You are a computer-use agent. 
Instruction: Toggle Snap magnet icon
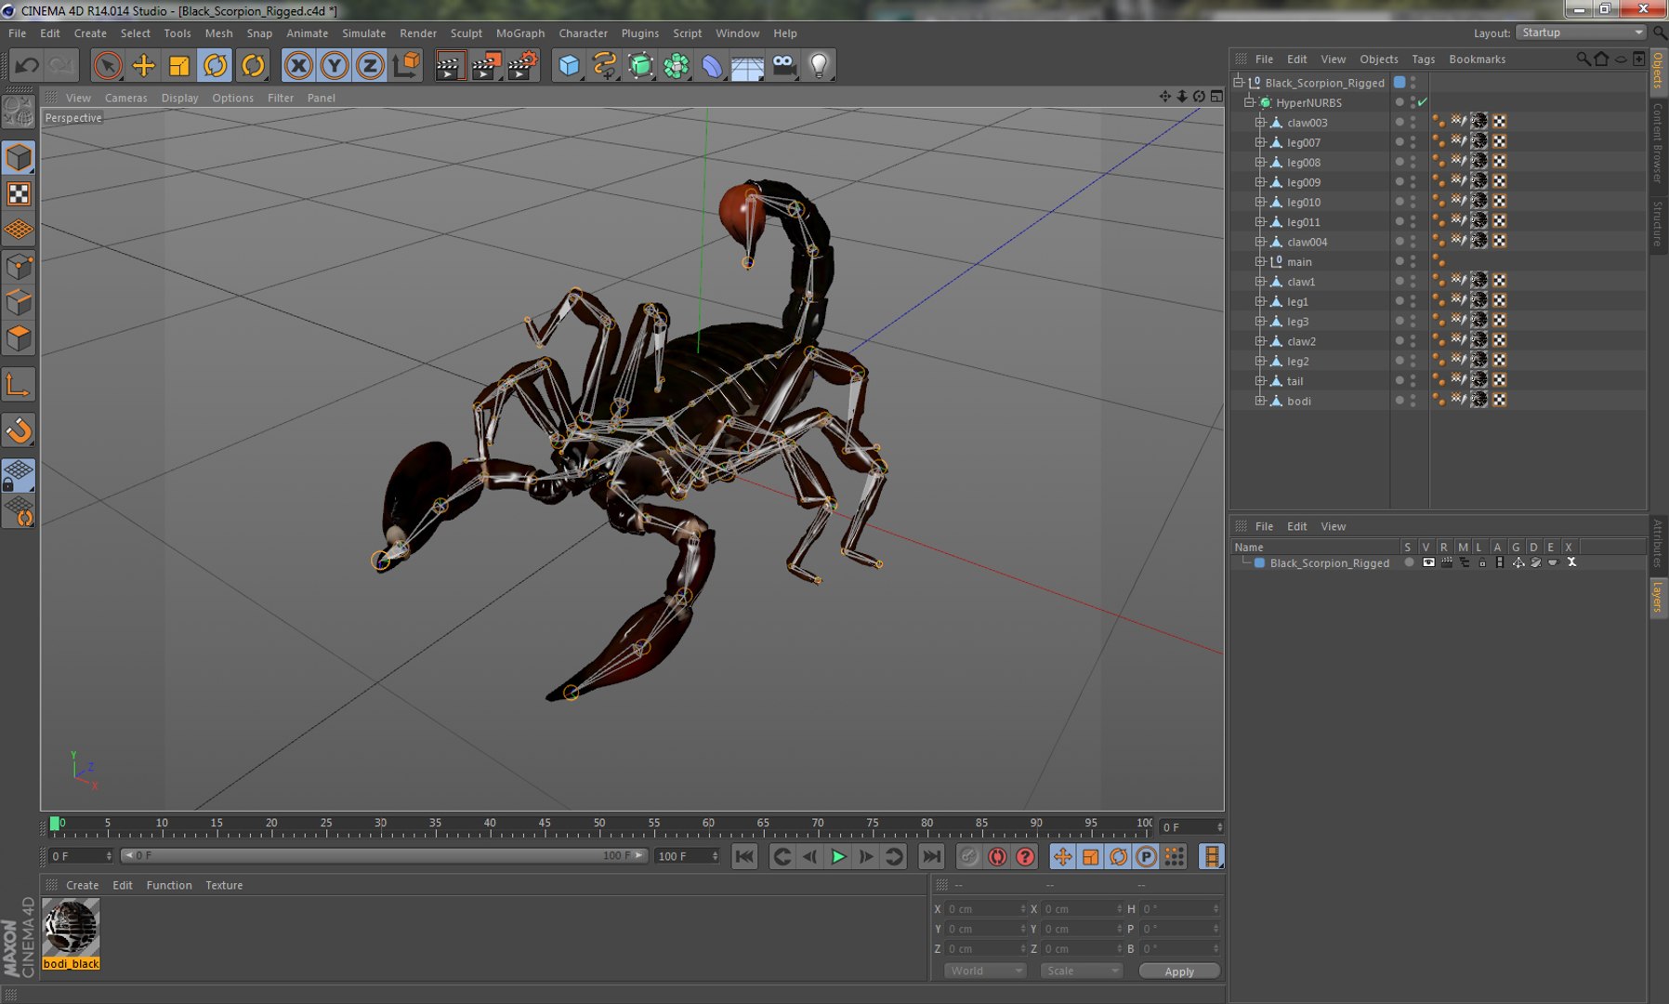pos(19,429)
